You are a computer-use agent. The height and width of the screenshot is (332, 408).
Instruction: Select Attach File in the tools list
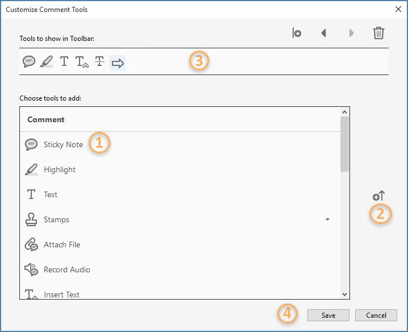[x=62, y=244]
